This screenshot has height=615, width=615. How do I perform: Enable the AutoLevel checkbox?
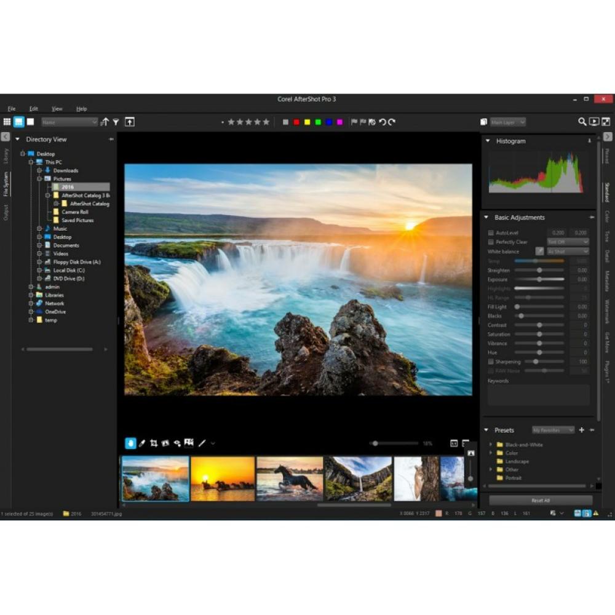point(490,232)
